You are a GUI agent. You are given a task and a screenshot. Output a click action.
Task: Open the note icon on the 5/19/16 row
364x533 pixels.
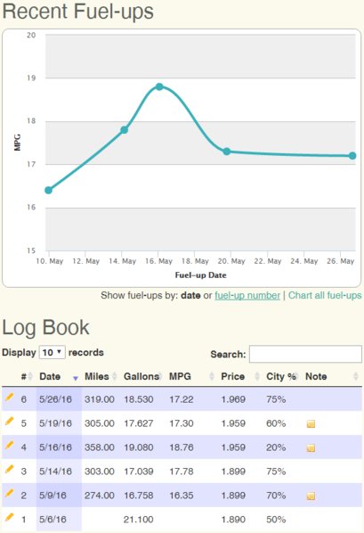coord(311,424)
